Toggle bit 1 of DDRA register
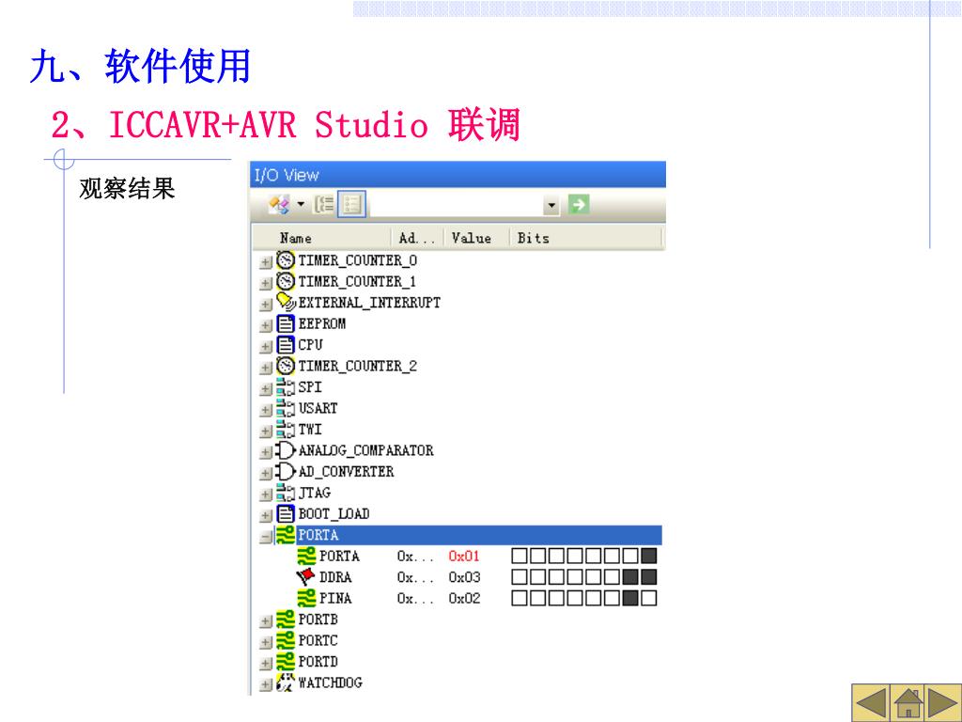This screenshot has width=962, height=722. click(x=630, y=577)
